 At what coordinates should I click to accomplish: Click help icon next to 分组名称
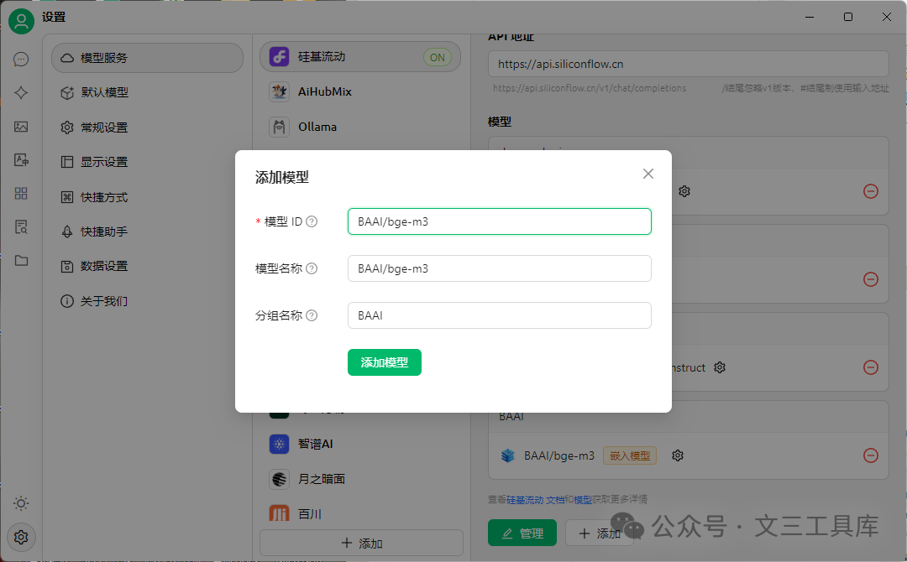click(312, 315)
